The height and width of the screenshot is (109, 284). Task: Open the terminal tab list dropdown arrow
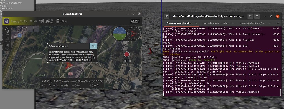278,23
